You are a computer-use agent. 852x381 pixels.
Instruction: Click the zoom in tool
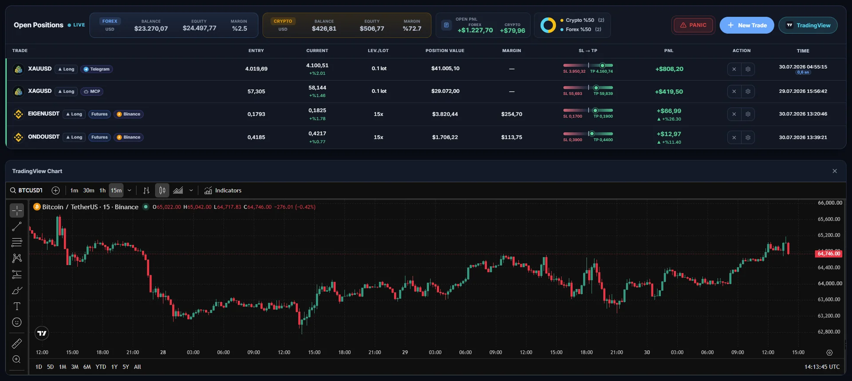[x=17, y=359]
